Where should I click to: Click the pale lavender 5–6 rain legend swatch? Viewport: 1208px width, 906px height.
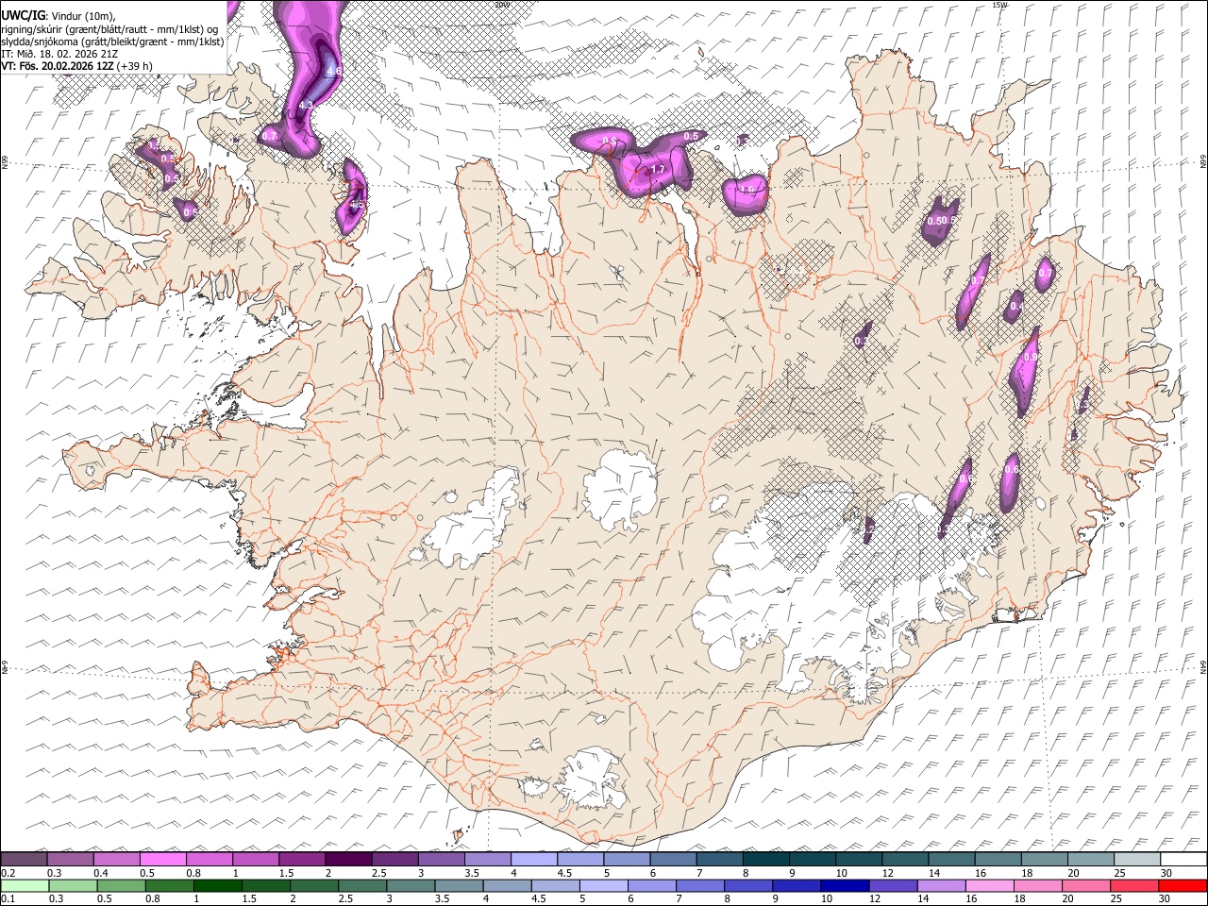tap(603, 885)
